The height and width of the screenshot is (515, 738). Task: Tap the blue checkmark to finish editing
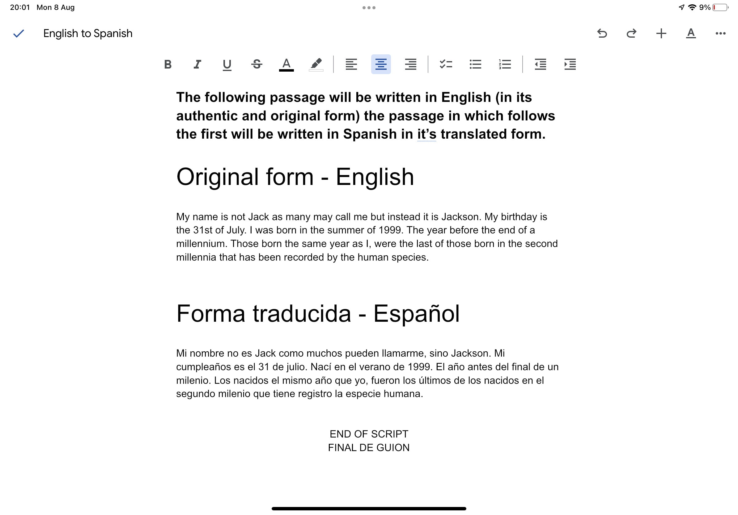pyautogui.click(x=19, y=33)
